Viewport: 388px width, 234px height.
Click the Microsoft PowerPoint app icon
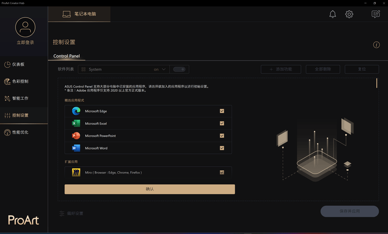[76, 136]
